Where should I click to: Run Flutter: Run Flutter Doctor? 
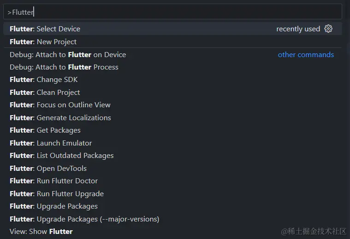coord(172,181)
